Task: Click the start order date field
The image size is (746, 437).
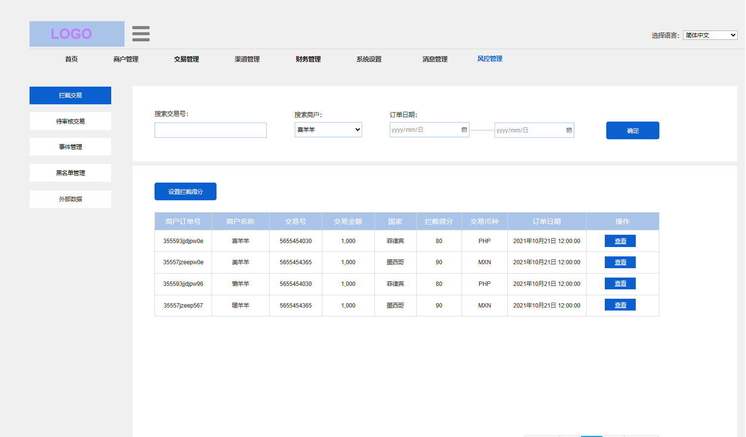Action: (430, 130)
